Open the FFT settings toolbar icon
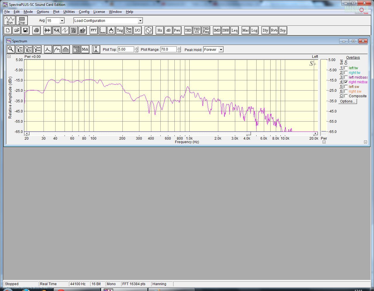 coord(93,30)
